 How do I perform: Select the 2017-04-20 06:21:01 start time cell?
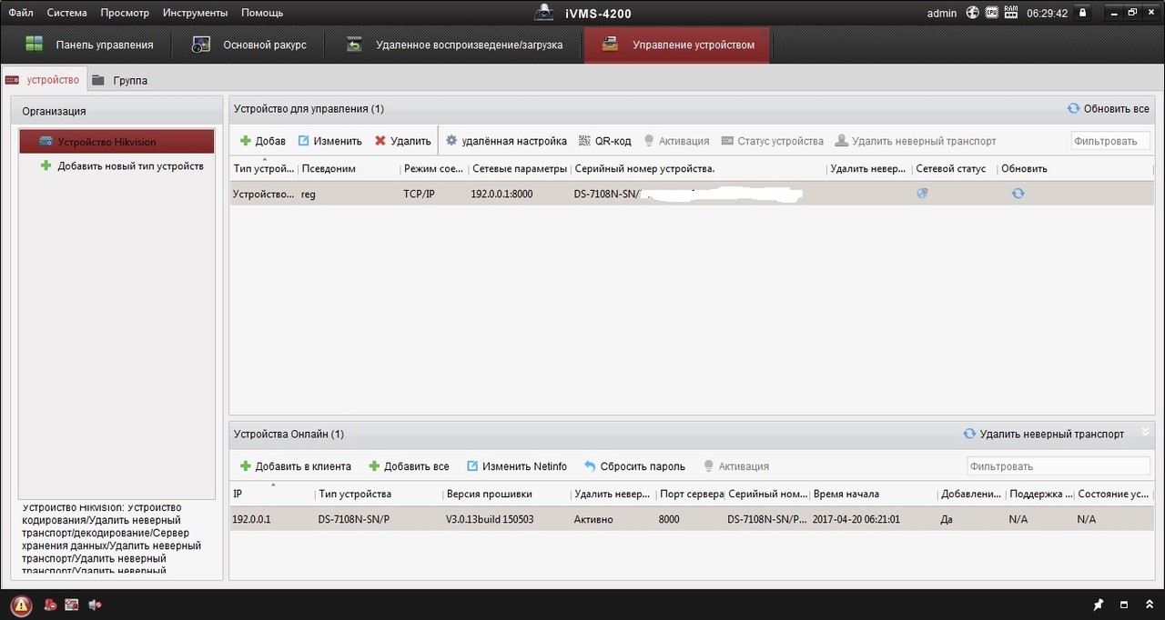[x=856, y=519]
